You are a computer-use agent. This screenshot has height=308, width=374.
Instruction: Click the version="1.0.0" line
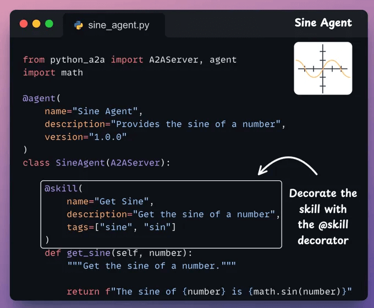coord(86,137)
